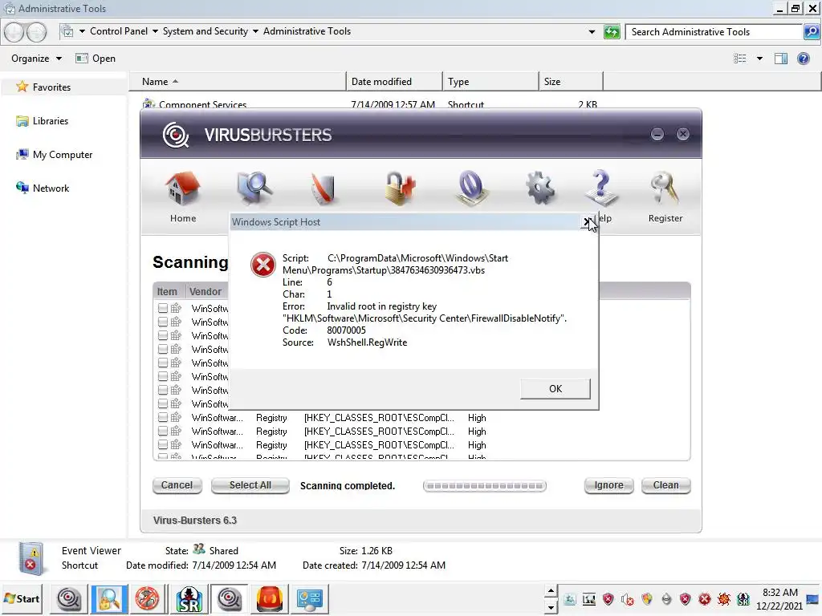Sort files by Type column

point(490,82)
